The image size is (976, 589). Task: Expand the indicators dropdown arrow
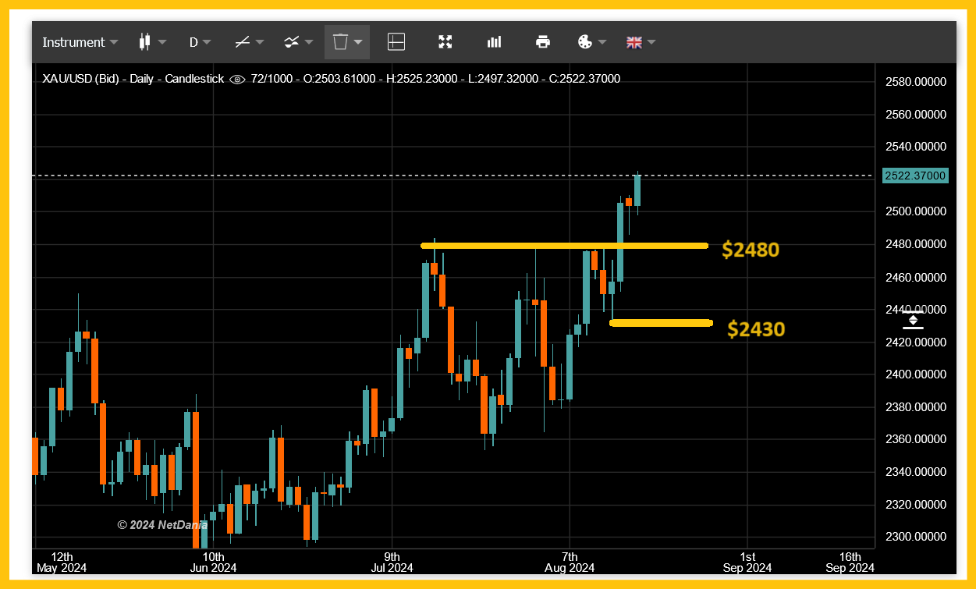[309, 42]
